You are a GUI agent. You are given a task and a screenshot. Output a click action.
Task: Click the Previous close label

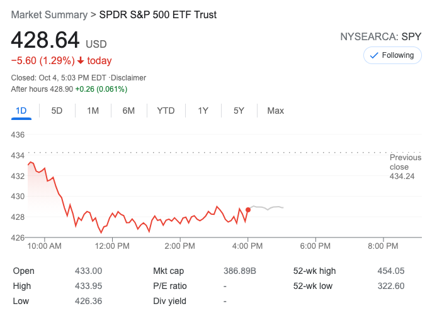pyautogui.click(x=405, y=162)
